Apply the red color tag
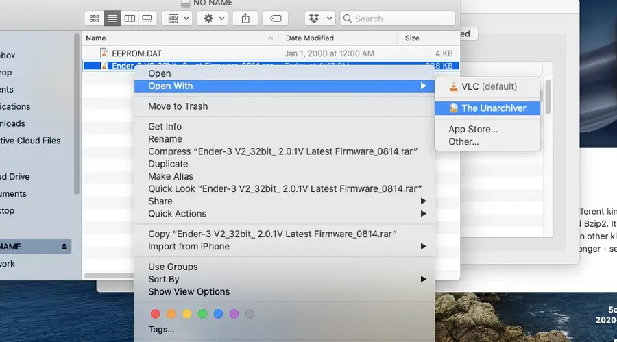 click(x=155, y=314)
